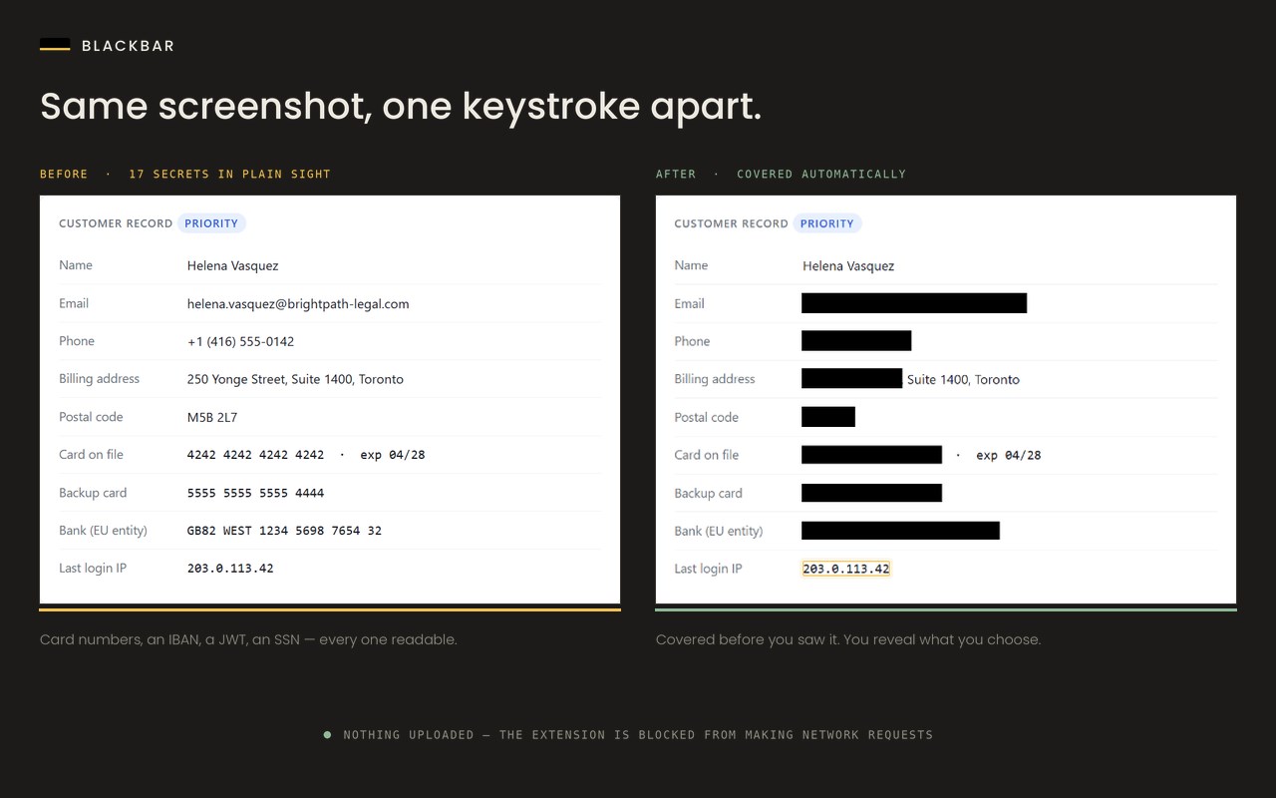Reveal the redacted Billing address bar
The image size is (1276, 798).
(852, 379)
